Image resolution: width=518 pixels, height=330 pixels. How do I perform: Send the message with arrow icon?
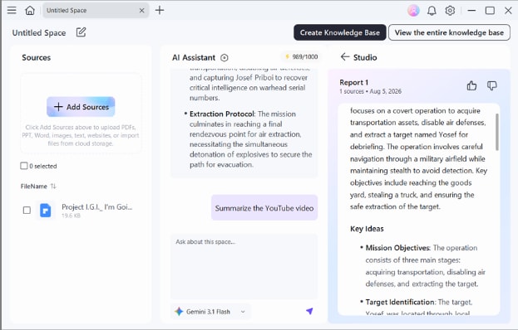309,311
